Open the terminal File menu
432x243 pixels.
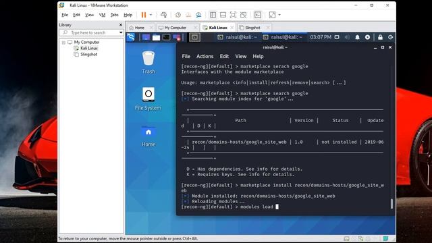tap(186, 56)
